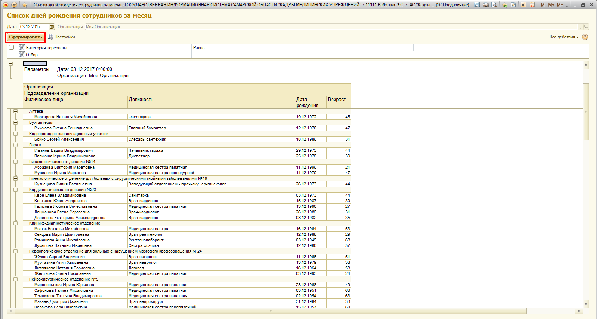
Task: Click the favorites star next to main menu
Action: (x=25, y=5)
